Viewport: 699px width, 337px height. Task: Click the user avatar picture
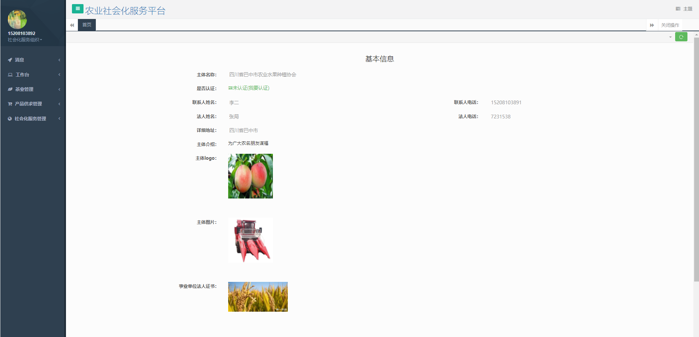tap(17, 19)
